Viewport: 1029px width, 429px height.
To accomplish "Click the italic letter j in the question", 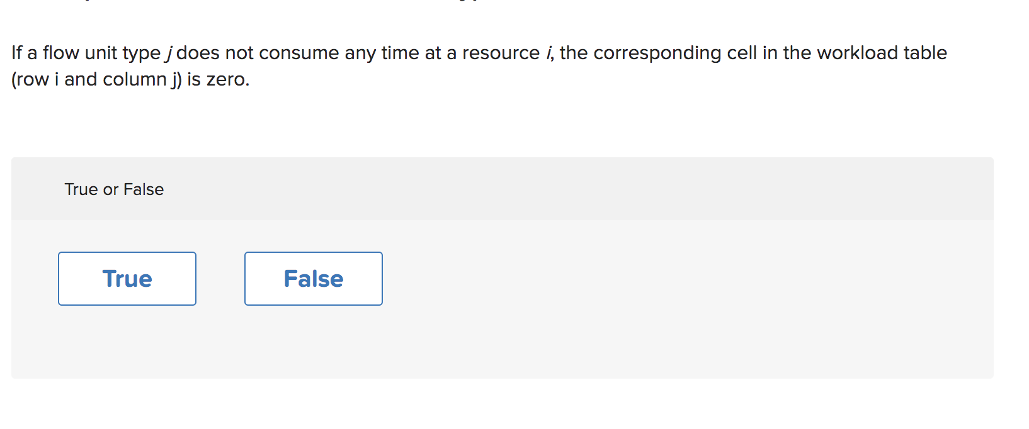I will 169,53.
